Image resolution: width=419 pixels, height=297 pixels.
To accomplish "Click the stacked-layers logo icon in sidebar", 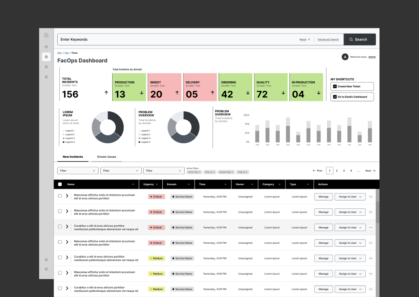I will [46, 35].
